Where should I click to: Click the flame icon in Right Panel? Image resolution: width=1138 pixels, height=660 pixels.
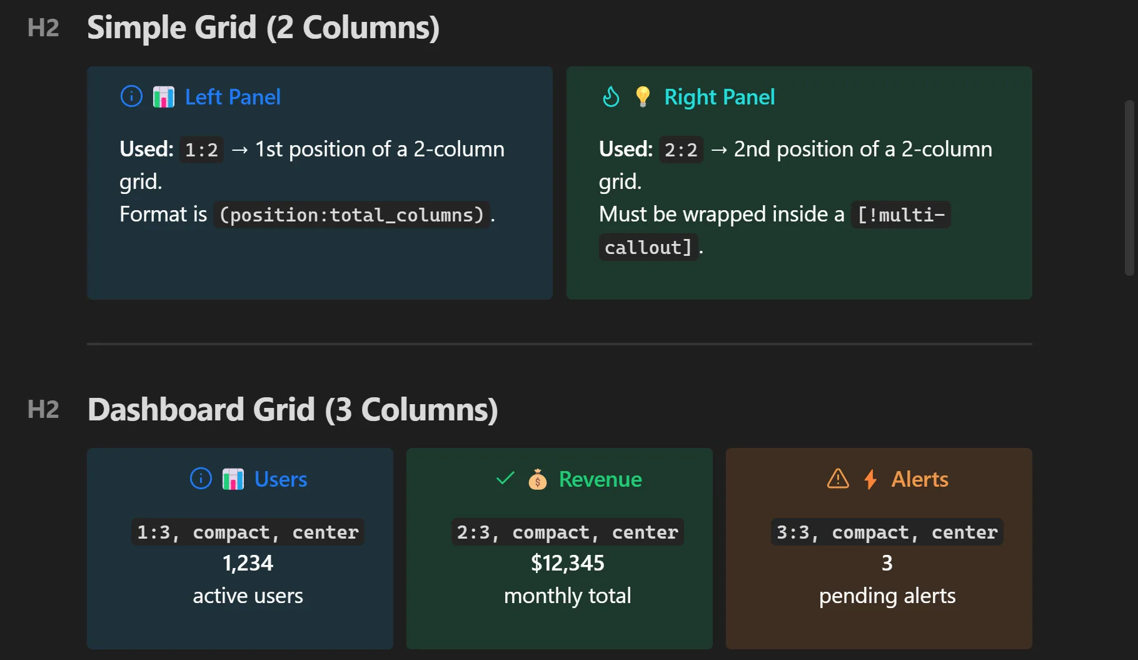[611, 96]
